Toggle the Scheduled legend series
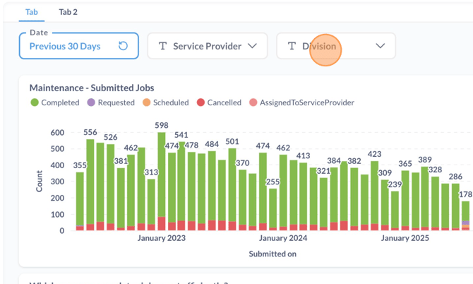The image size is (473, 284). pos(166,102)
